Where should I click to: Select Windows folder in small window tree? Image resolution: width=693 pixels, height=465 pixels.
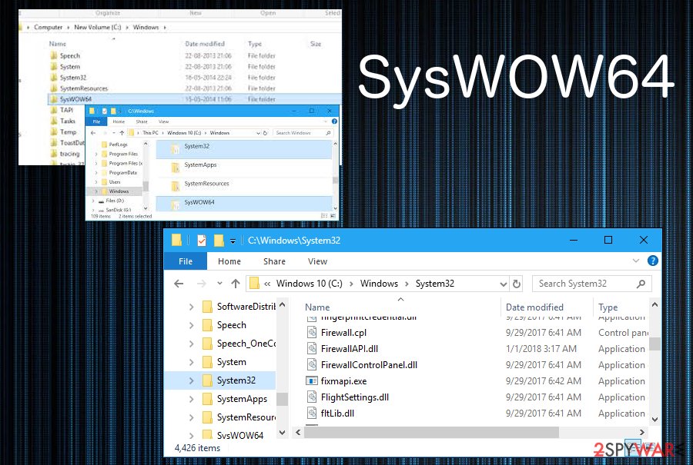(x=115, y=191)
